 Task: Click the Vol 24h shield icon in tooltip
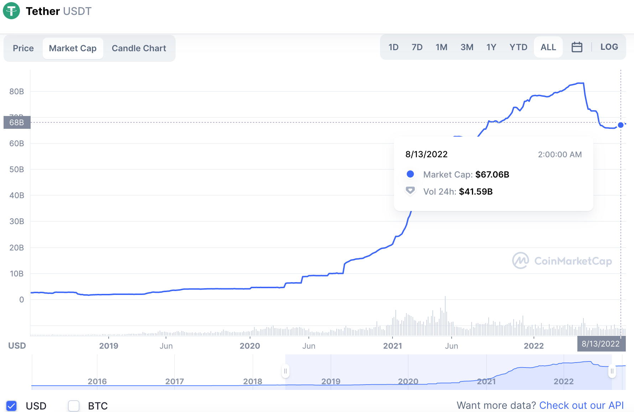point(410,191)
